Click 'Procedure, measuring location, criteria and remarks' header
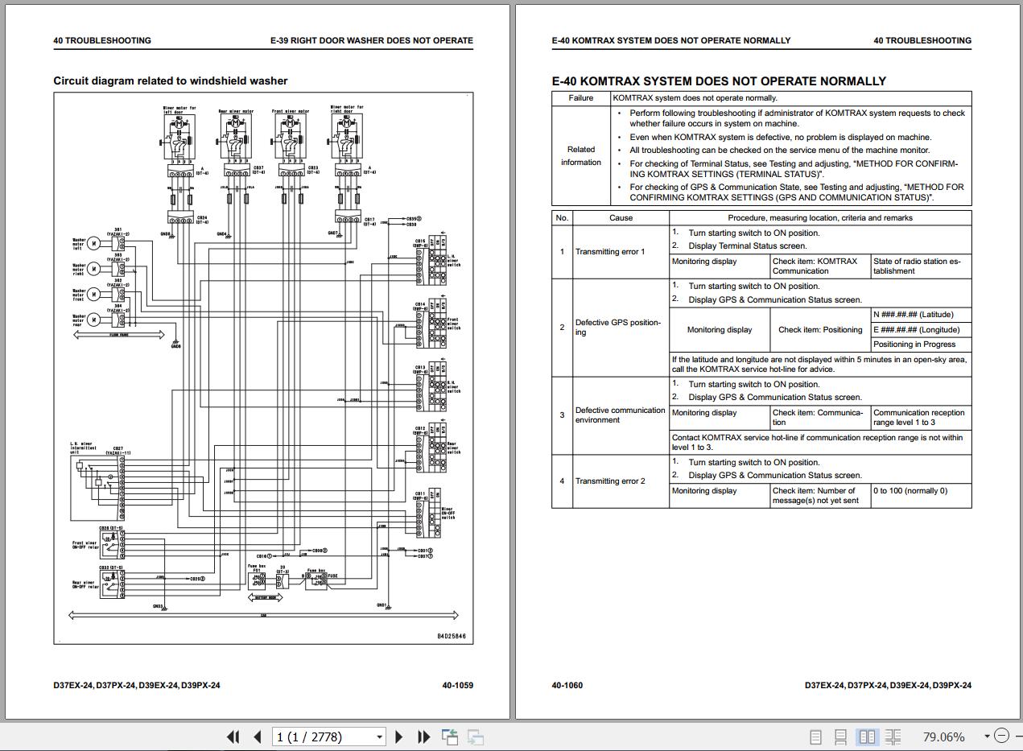 tap(820, 218)
